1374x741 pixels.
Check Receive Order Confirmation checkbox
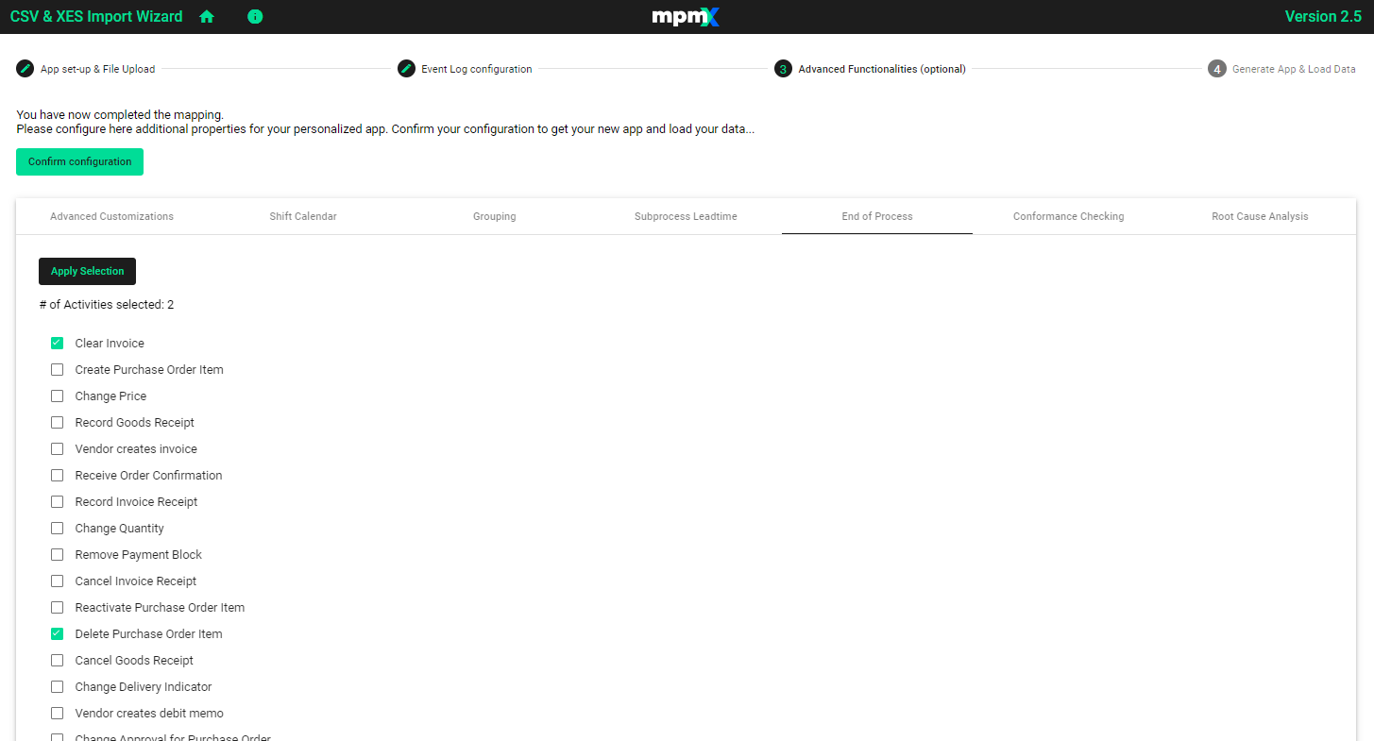pyautogui.click(x=57, y=475)
